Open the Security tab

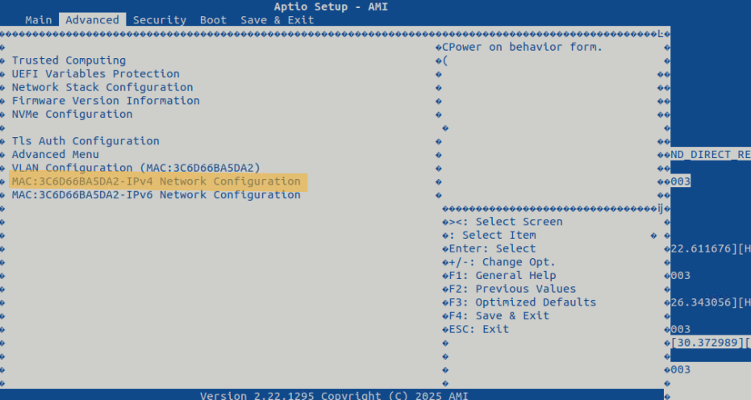click(159, 20)
